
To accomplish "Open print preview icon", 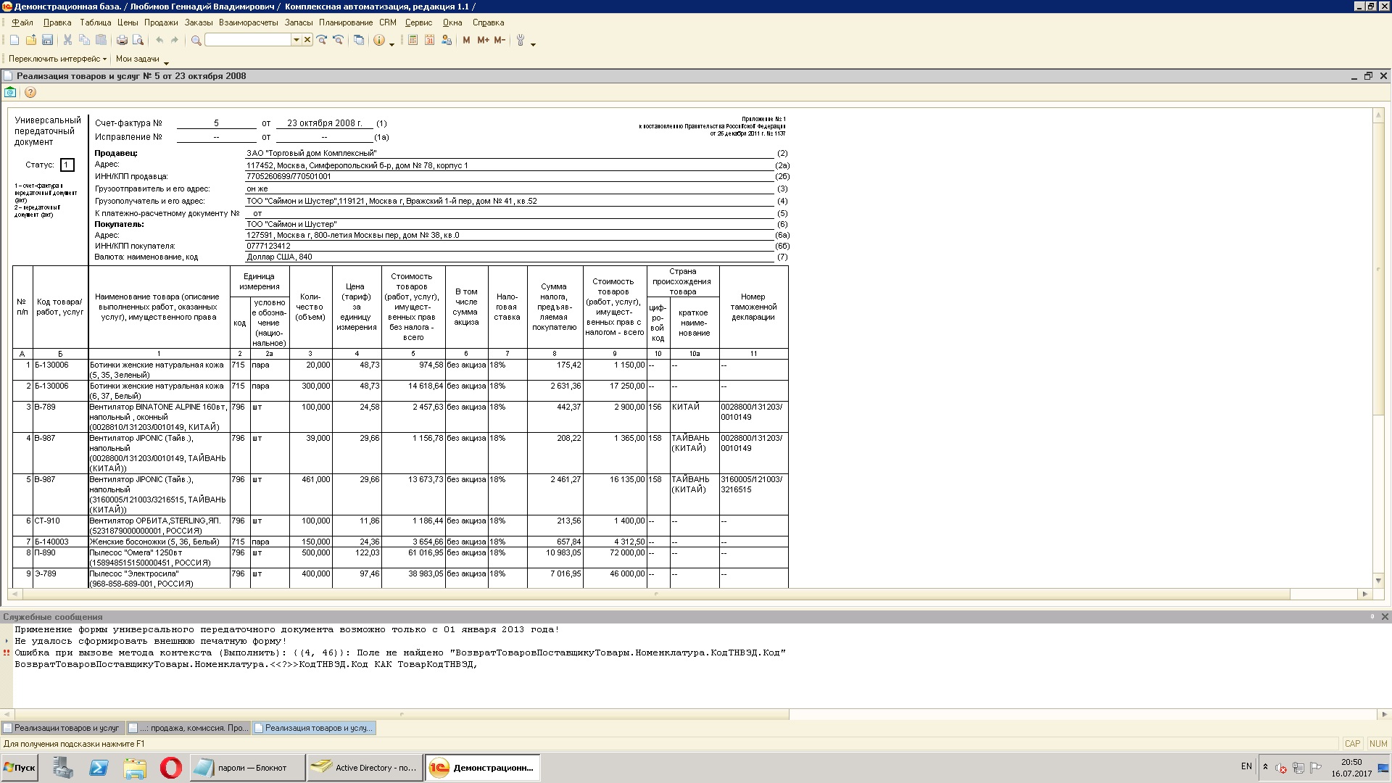I will tap(138, 41).
